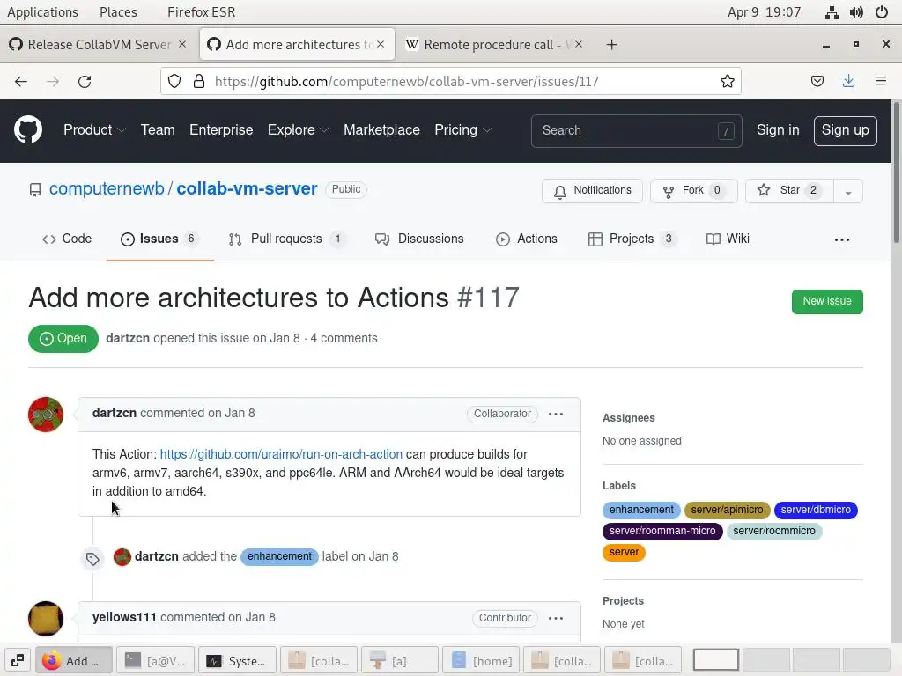This screenshot has width=902, height=676.
Task: Open the repository nav overflow ellipsis menu
Action: point(841,239)
